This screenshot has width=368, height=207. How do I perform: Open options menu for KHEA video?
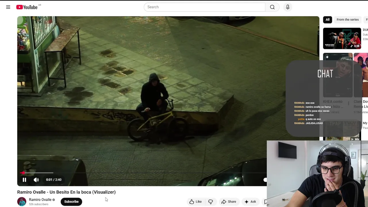pos(348,103)
